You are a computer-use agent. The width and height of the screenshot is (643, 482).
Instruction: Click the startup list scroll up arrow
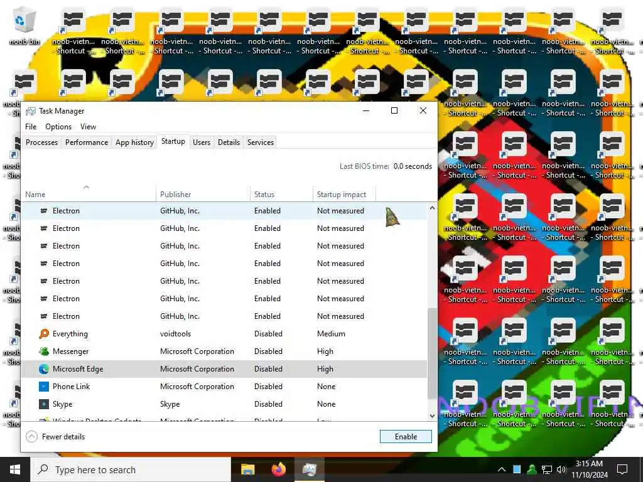(x=432, y=208)
